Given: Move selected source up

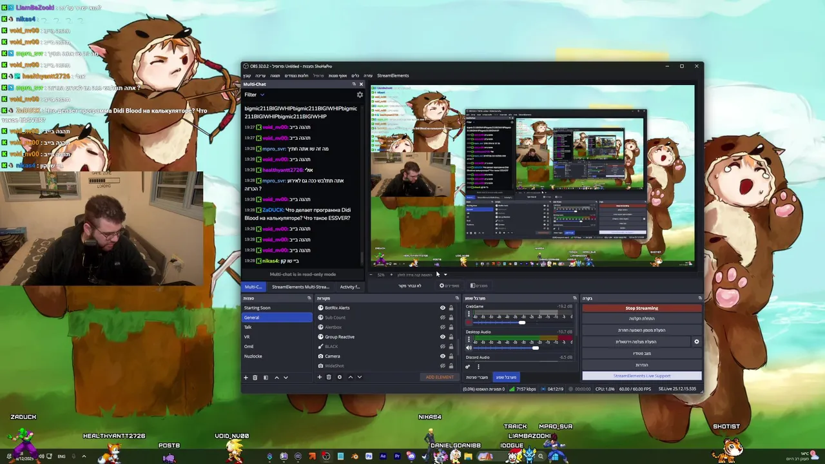Looking at the screenshot, I should [351, 377].
